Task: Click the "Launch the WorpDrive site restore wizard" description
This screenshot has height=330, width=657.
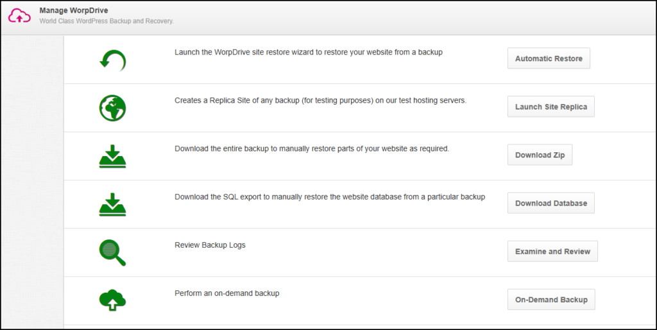Action: (309, 53)
